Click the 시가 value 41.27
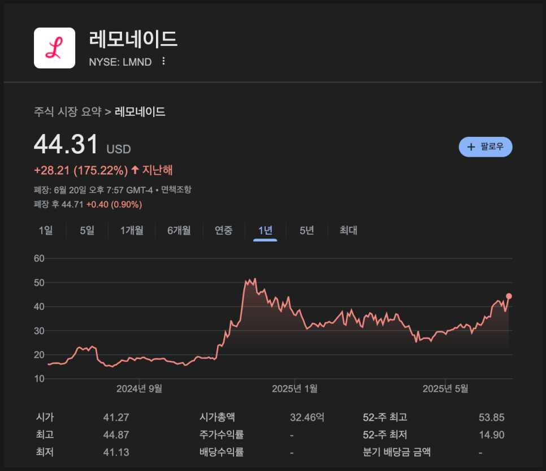Screen dimensions: 546x471 [116, 417]
